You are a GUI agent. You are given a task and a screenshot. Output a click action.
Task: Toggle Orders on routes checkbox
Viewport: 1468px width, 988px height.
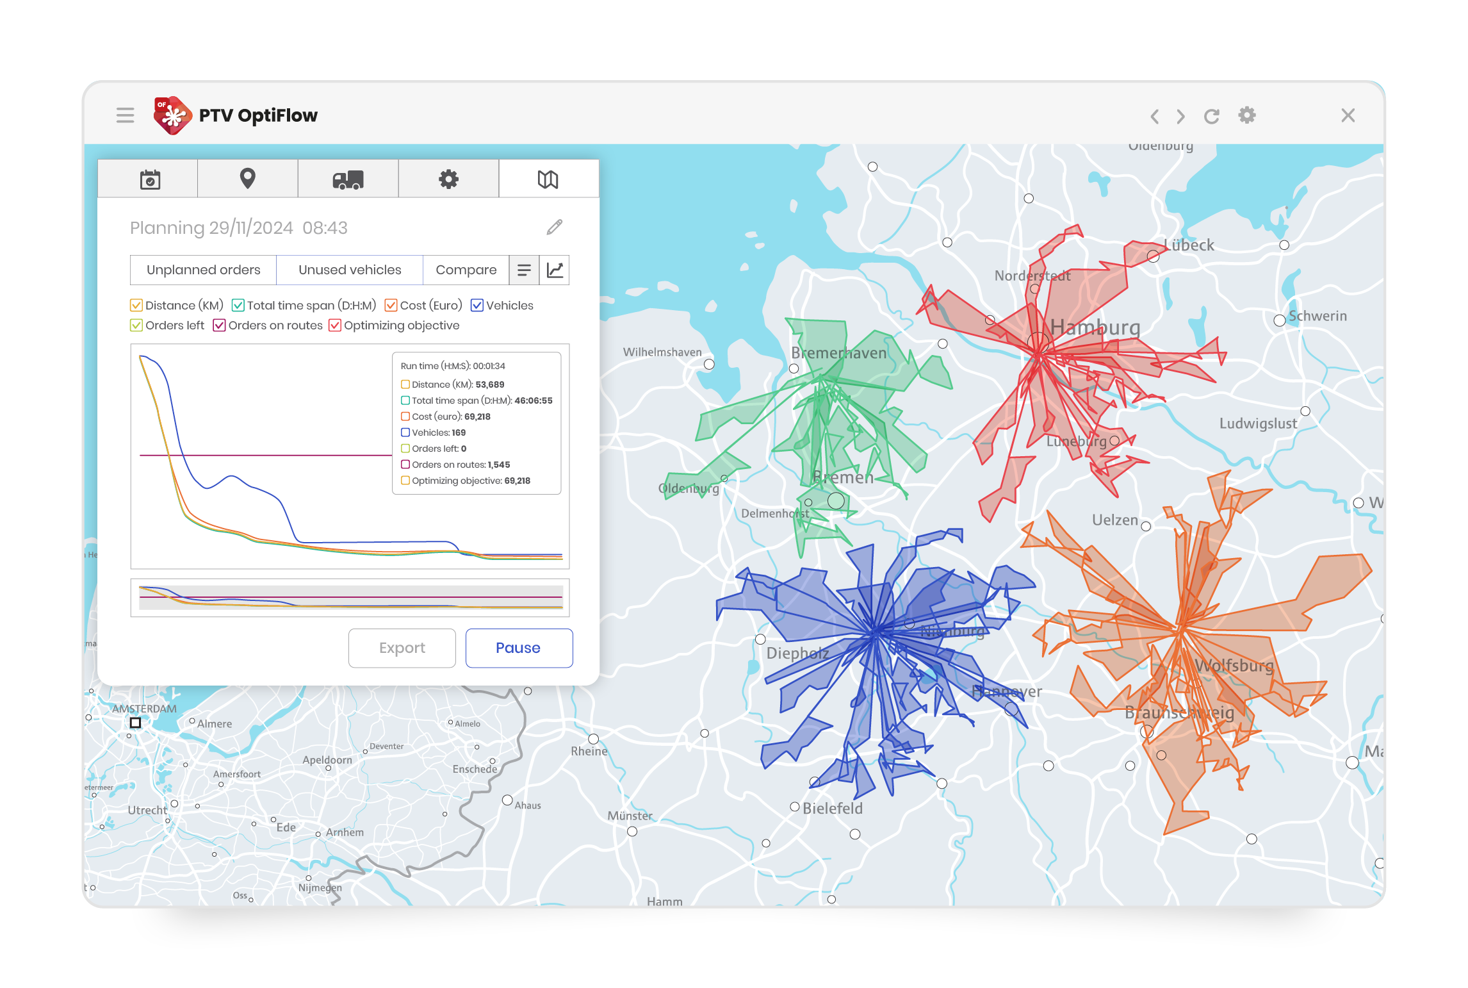click(220, 325)
